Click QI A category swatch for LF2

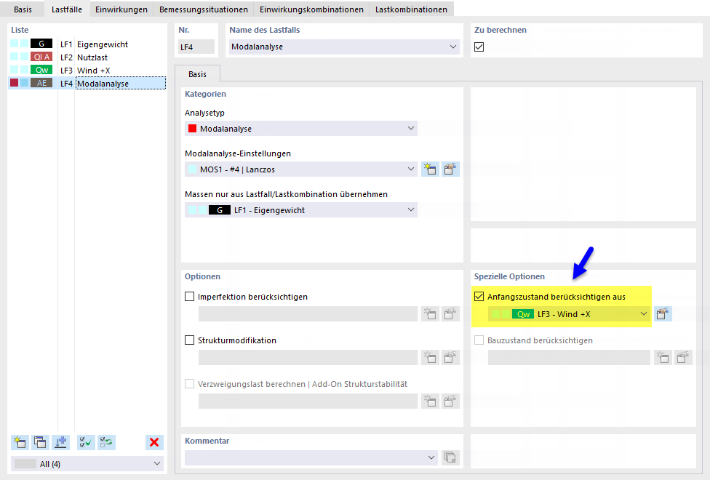coord(41,57)
